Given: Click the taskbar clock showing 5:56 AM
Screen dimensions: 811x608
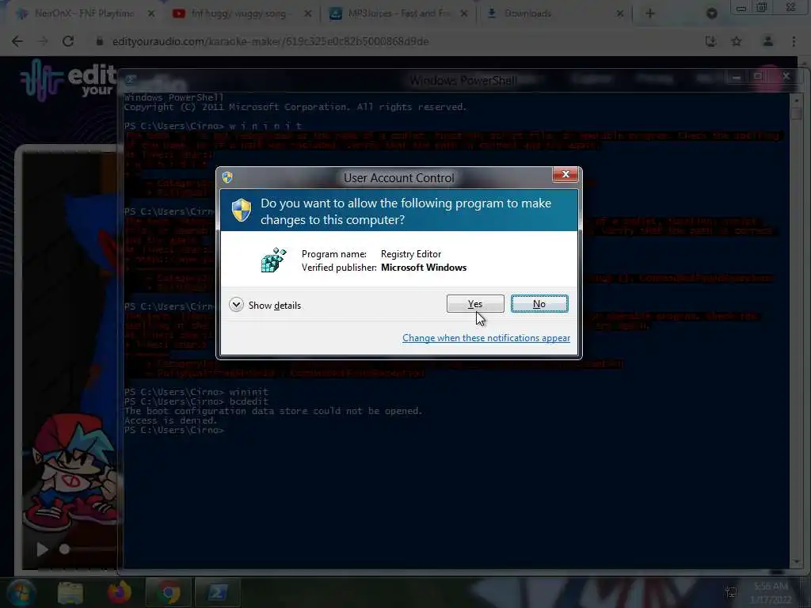Looking at the screenshot, I should click(x=771, y=592).
